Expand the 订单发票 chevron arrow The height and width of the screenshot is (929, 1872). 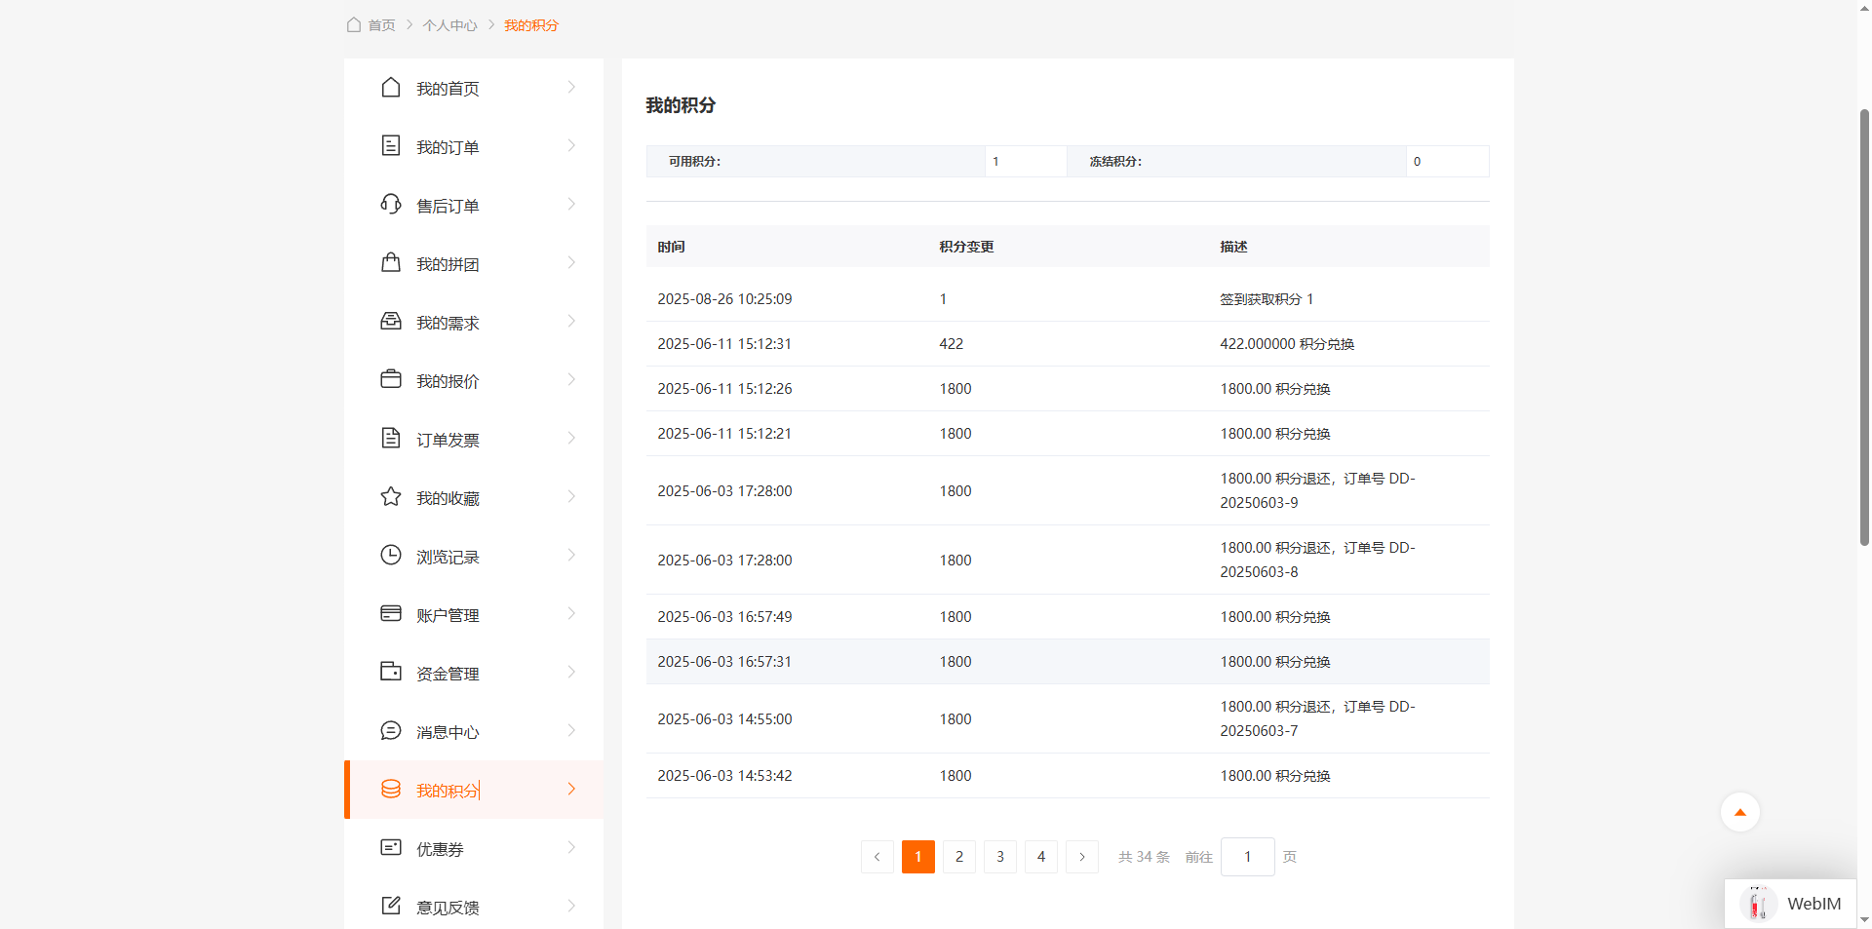click(x=571, y=439)
